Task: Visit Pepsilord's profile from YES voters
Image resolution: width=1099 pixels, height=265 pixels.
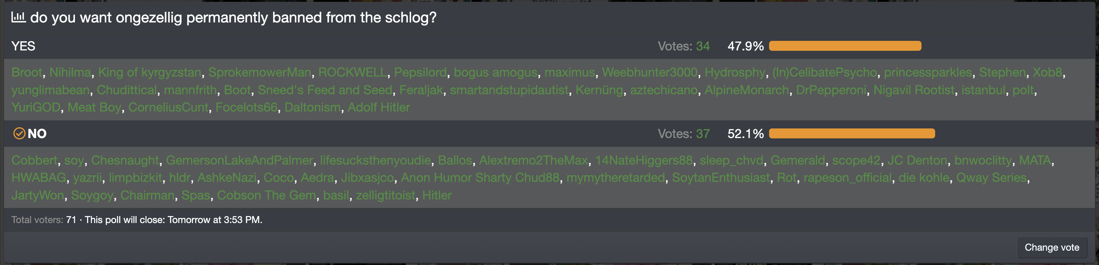Action: click(x=420, y=72)
